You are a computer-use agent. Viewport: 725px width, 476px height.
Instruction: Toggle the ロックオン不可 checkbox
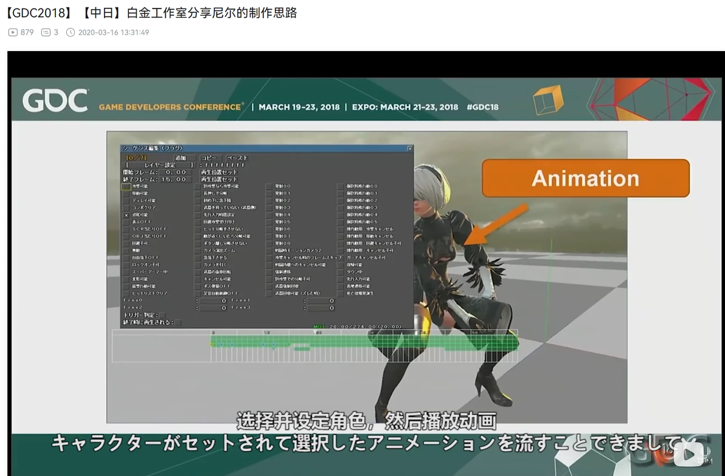tap(127, 265)
